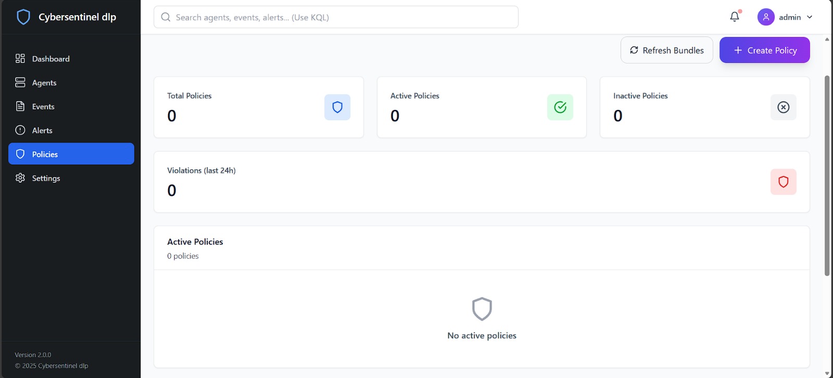Click the magnifier icon in the search bar
Screen dimensions: 833x378
pyautogui.click(x=166, y=17)
